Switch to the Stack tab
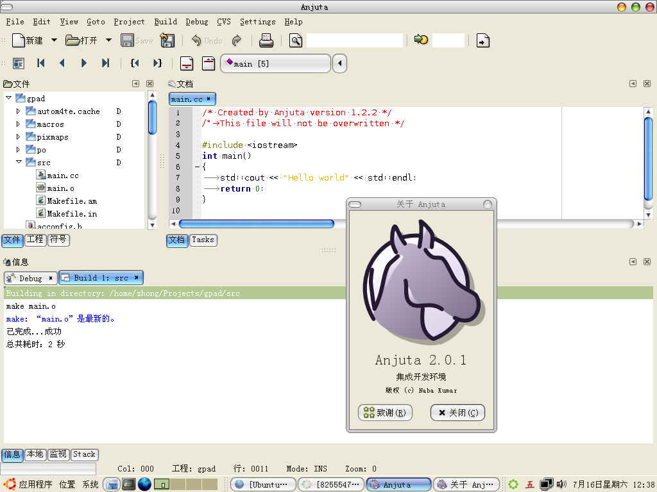This screenshot has height=492, width=657. [84, 454]
